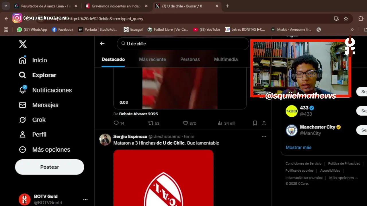Image resolution: width=367 pixels, height=206 pixels.
Task: Click Mostrar más suggestions link
Action: click(x=298, y=147)
